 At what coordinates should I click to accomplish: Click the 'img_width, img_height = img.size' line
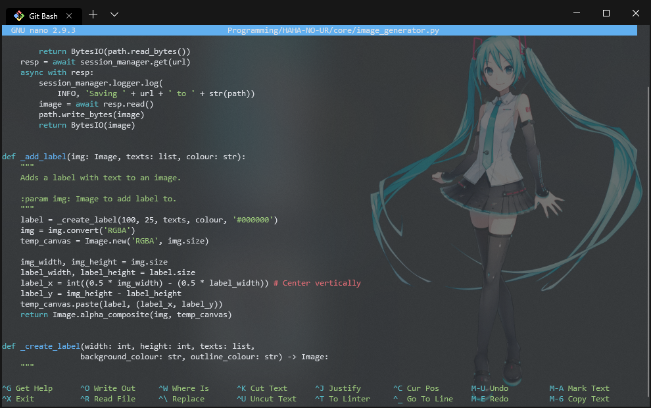click(x=94, y=262)
